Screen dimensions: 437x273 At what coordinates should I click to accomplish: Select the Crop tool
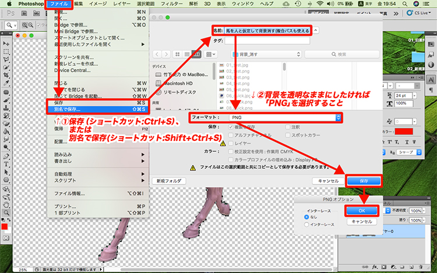pyautogui.click(x=6, y=75)
